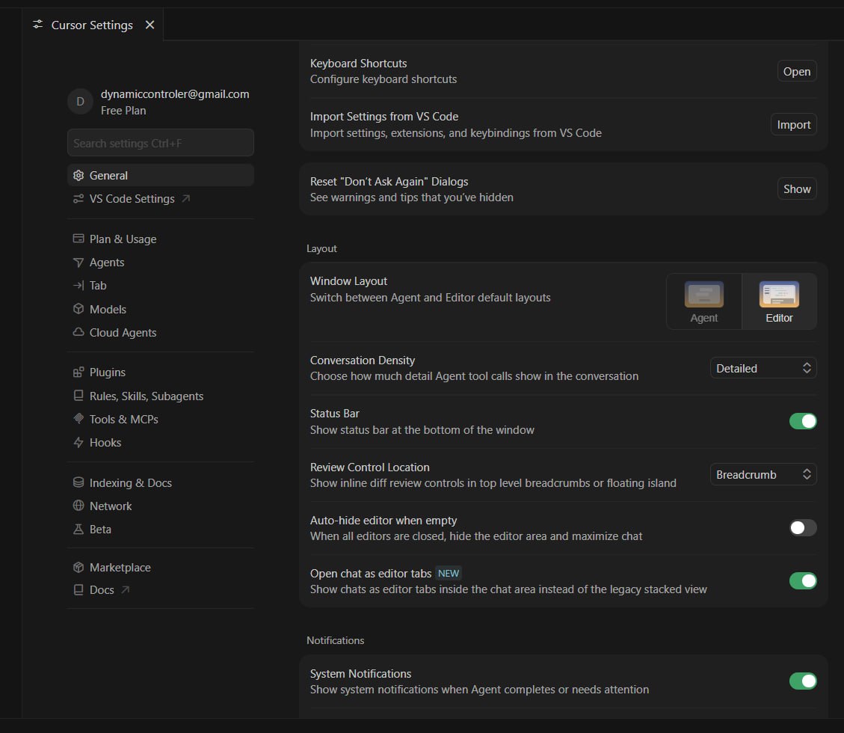Click the Cloud Agents cloud icon

click(78, 332)
